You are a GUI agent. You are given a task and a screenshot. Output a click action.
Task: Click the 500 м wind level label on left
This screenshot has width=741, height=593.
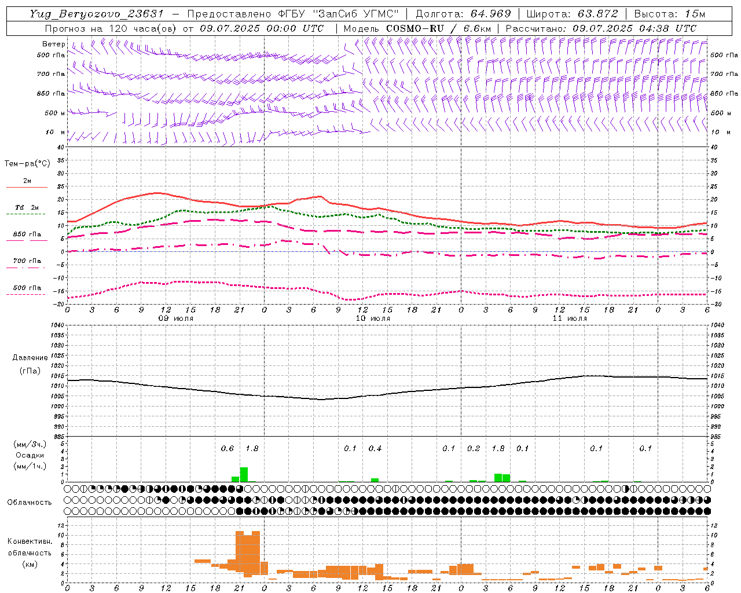click(x=55, y=113)
